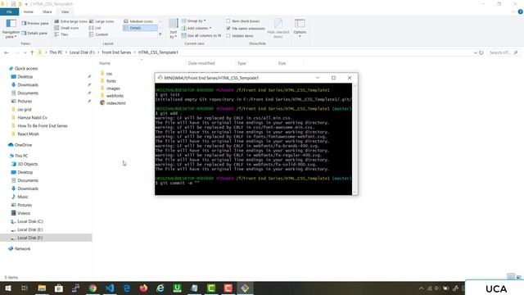Click inside the MINGW64 terminal command area
The width and height of the screenshot is (524, 295).
(x=253, y=138)
